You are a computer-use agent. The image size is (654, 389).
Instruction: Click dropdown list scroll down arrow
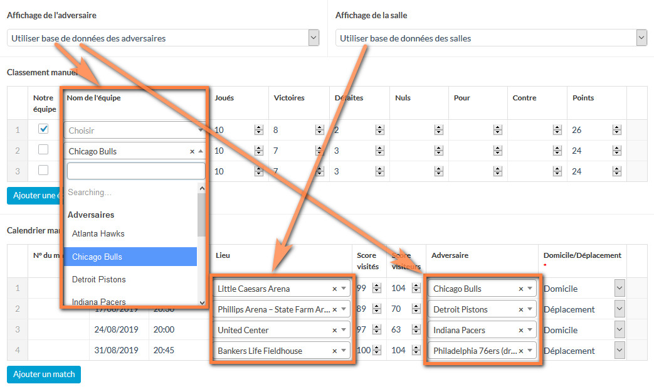pos(202,302)
